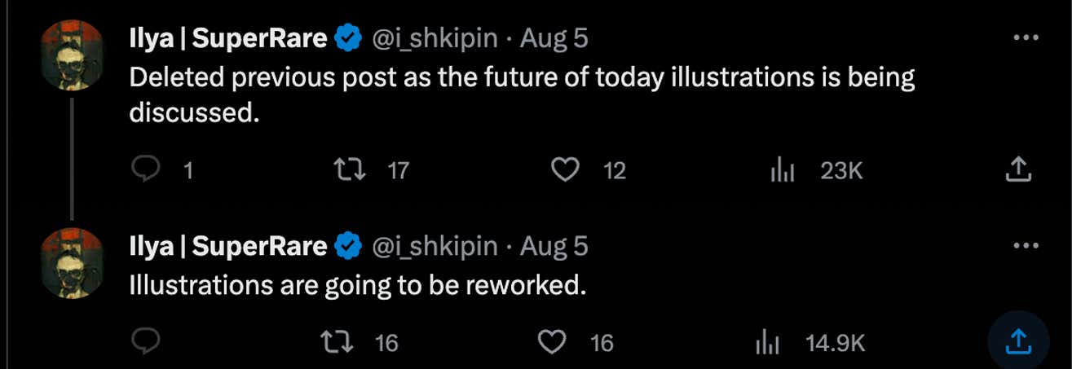Like the tweet with 16 likes
Viewport: 1072px width, 369px height.
click(x=554, y=342)
